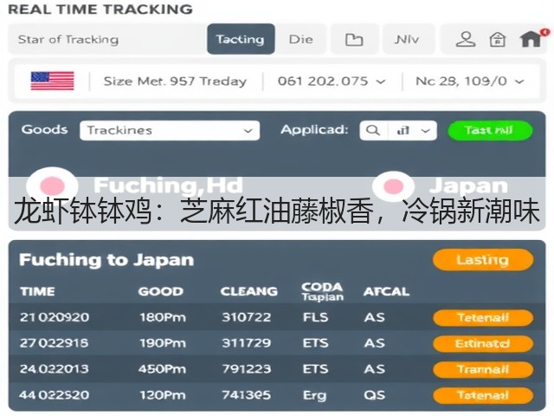Click the warehouse building icon
This screenshot has width=554, height=416.
497,39
